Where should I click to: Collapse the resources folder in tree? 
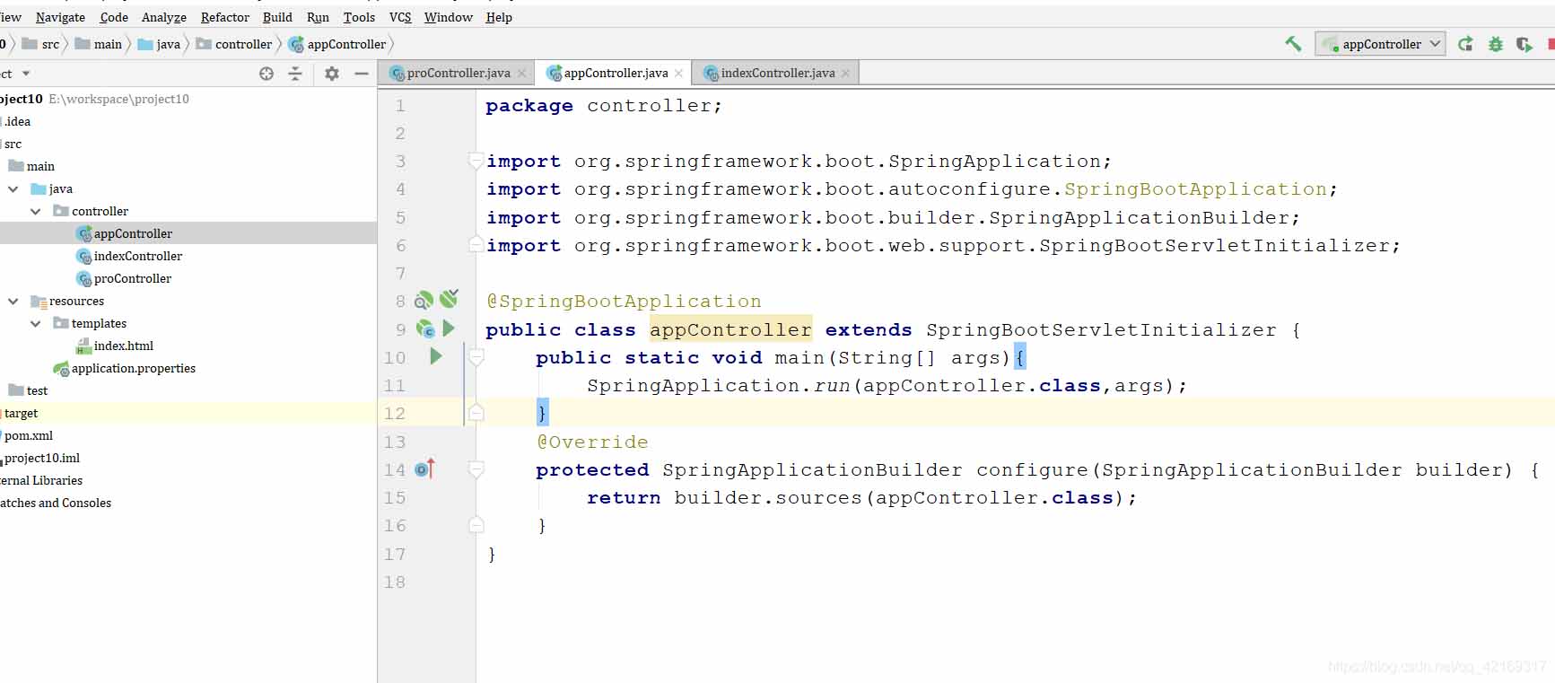(x=13, y=301)
